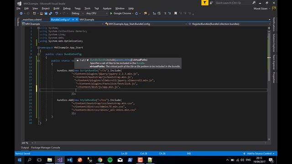Click into the Quick Launch search field

tap(233, 3)
